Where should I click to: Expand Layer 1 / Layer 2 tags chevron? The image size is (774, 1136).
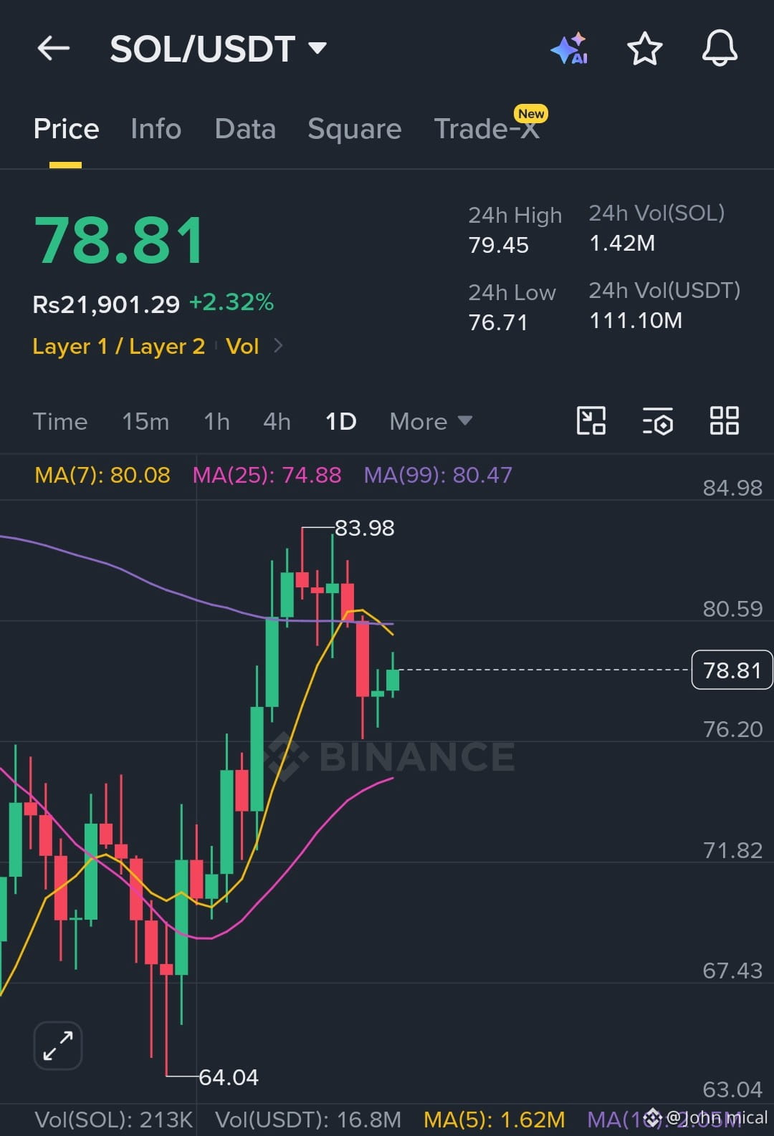pos(279,346)
